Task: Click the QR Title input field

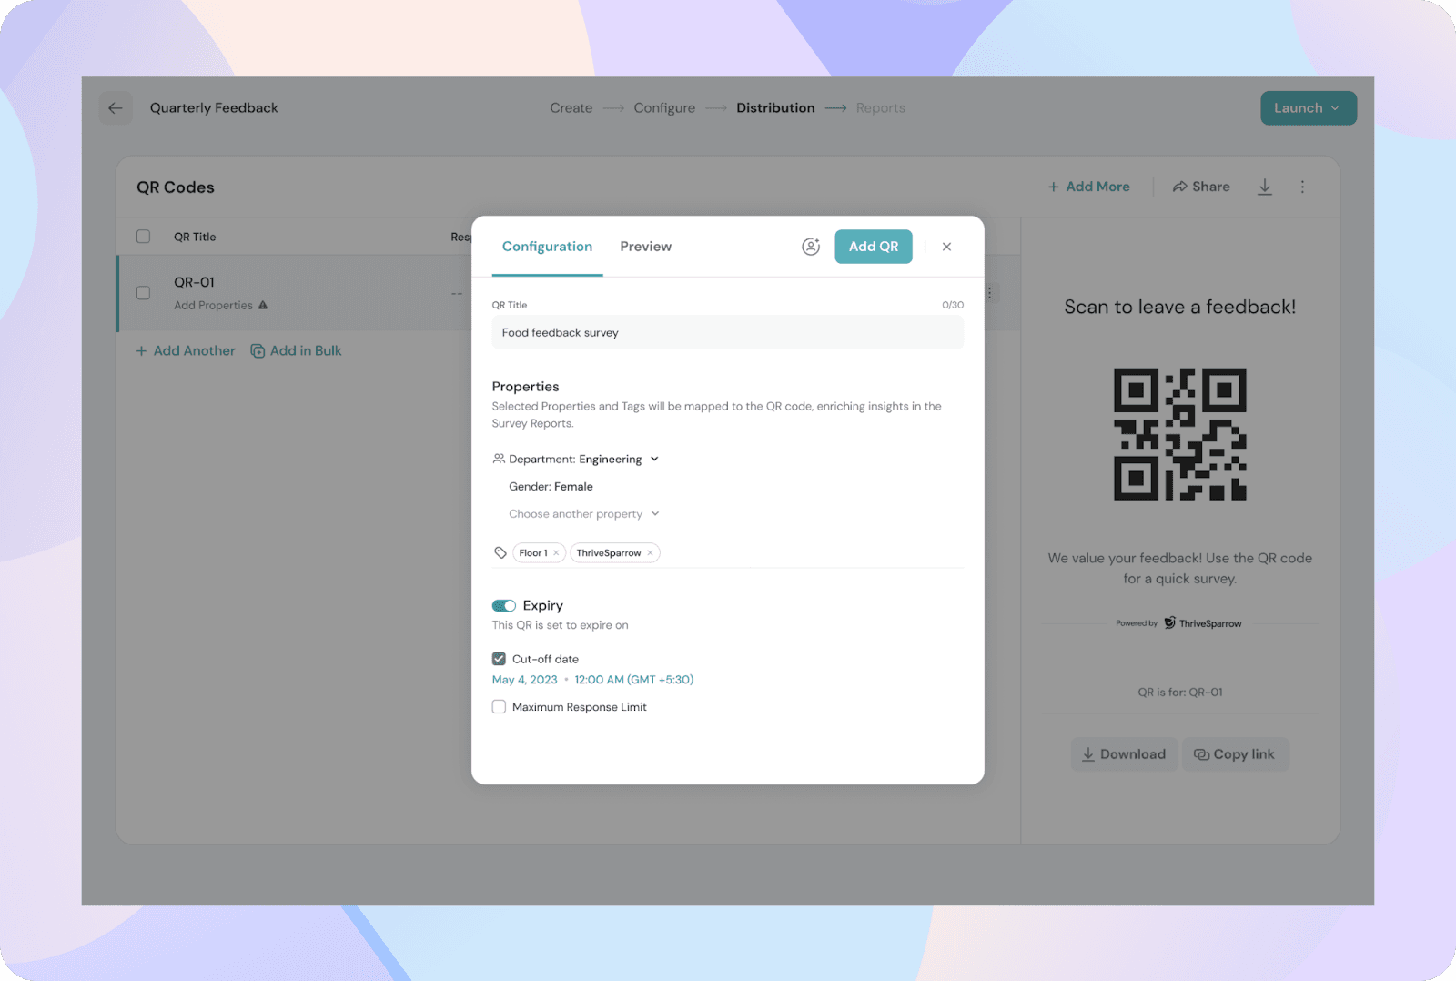Action: click(727, 333)
